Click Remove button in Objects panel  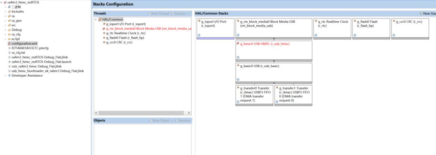tap(182, 121)
